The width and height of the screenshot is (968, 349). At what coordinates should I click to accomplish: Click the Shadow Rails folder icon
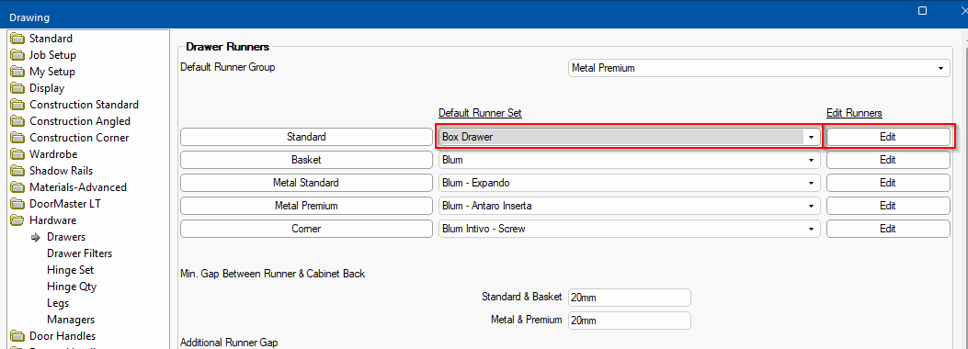click(x=17, y=171)
